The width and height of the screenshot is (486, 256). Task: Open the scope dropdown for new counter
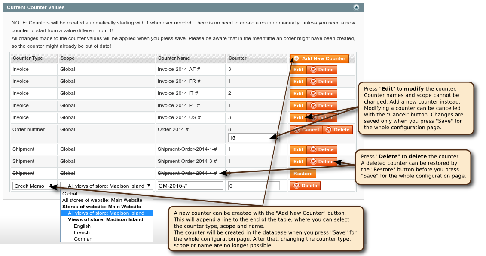[106, 186]
